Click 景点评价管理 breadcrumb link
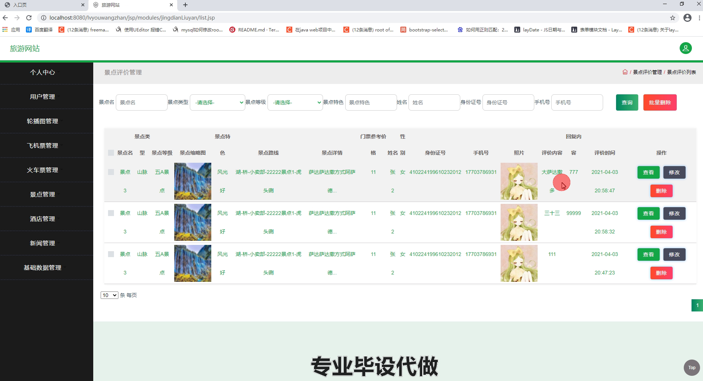 pos(647,72)
